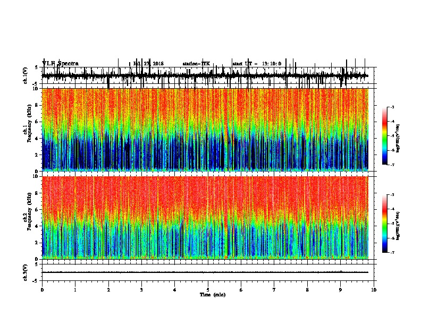Viewport: 421px width, 325px height.
Task: Click the '-3' label on ch.2 color bar
Action: click(392, 195)
